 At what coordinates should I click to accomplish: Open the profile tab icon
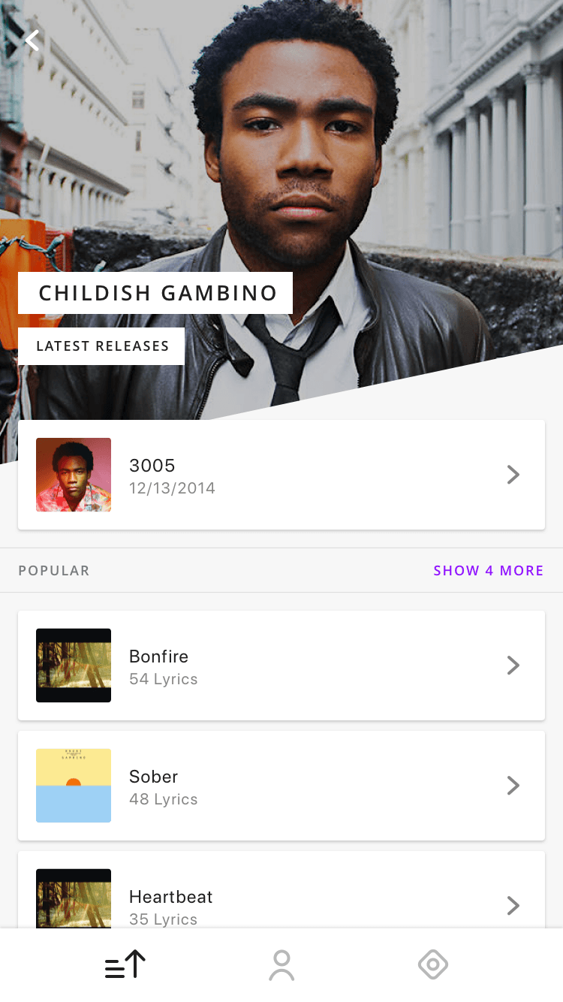pyautogui.click(x=281, y=965)
